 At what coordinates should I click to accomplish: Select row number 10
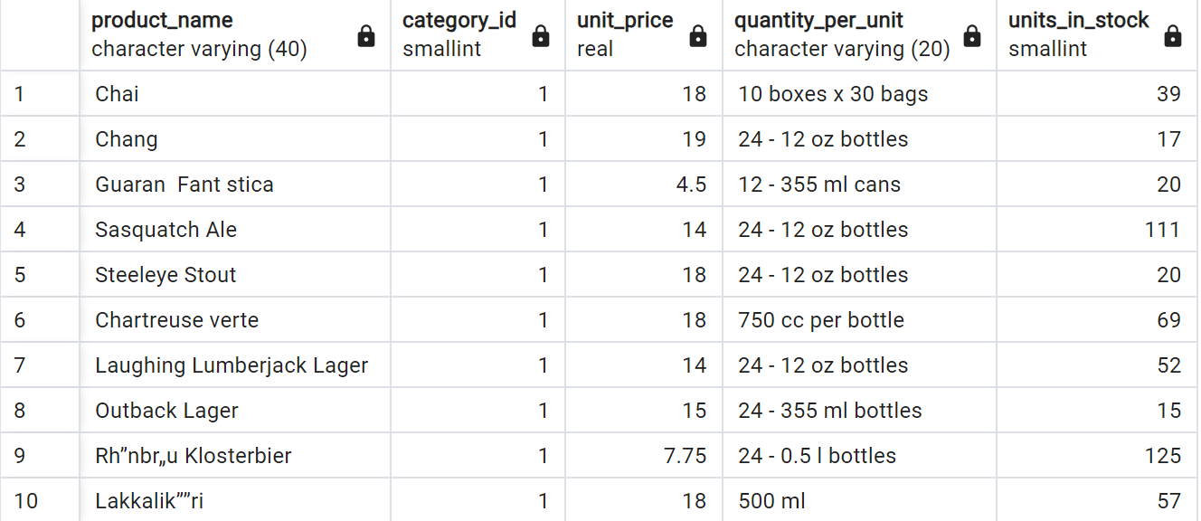40,500
